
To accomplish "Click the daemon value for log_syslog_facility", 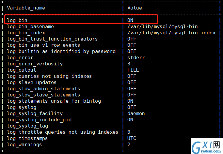I will 136,113.
